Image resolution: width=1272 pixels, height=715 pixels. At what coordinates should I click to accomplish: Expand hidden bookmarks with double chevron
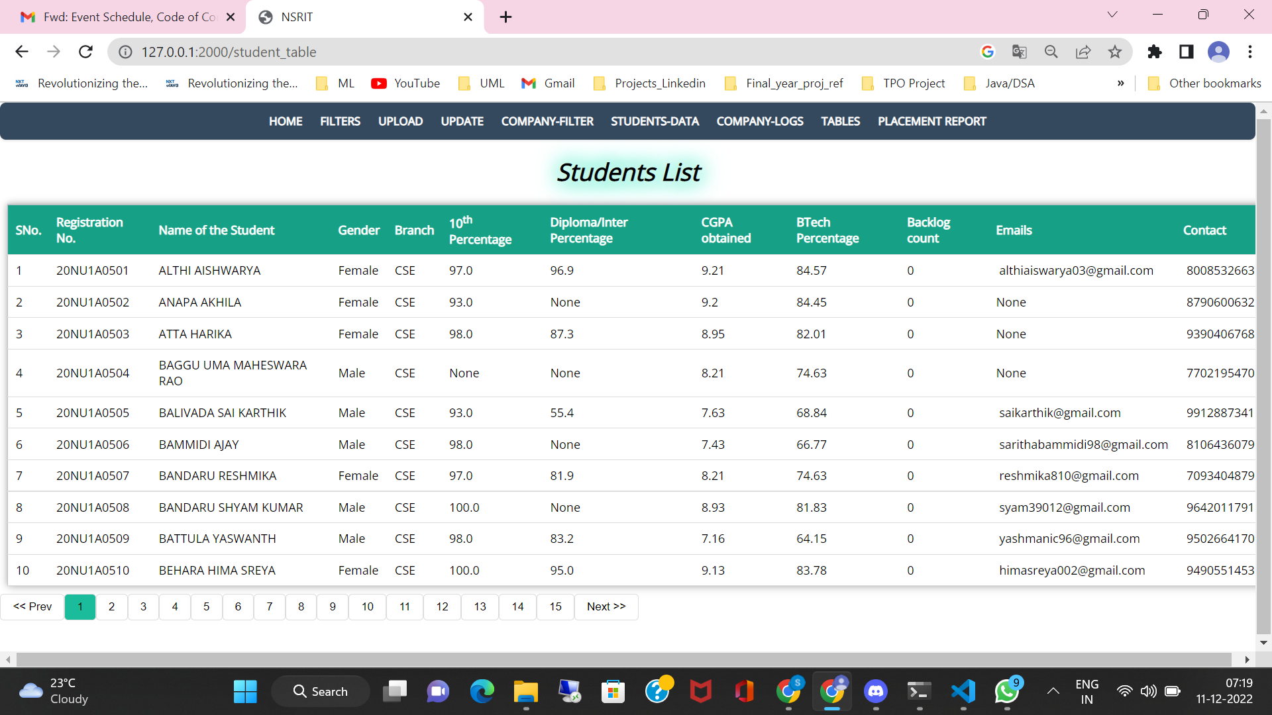click(x=1121, y=83)
